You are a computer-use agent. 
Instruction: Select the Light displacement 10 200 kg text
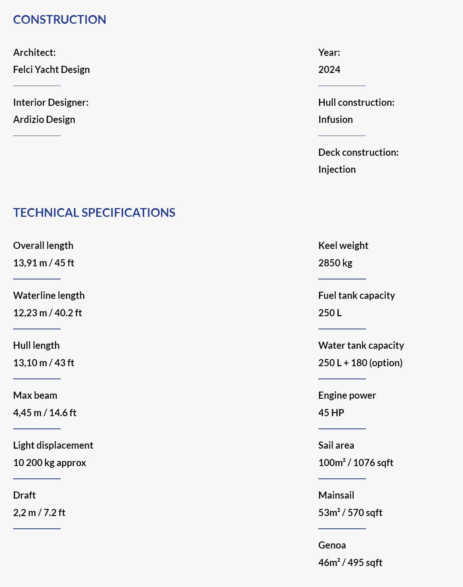(50, 463)
